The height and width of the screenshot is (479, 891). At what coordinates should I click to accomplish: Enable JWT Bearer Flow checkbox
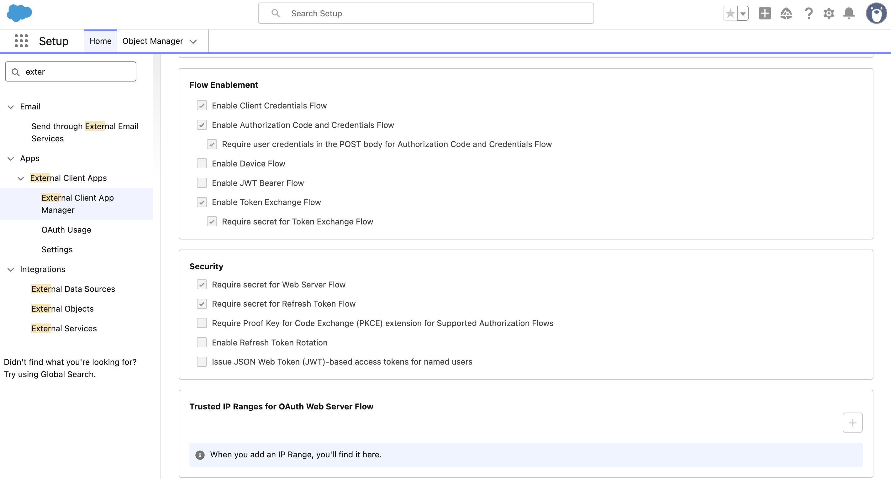click(x=202, y=183)
